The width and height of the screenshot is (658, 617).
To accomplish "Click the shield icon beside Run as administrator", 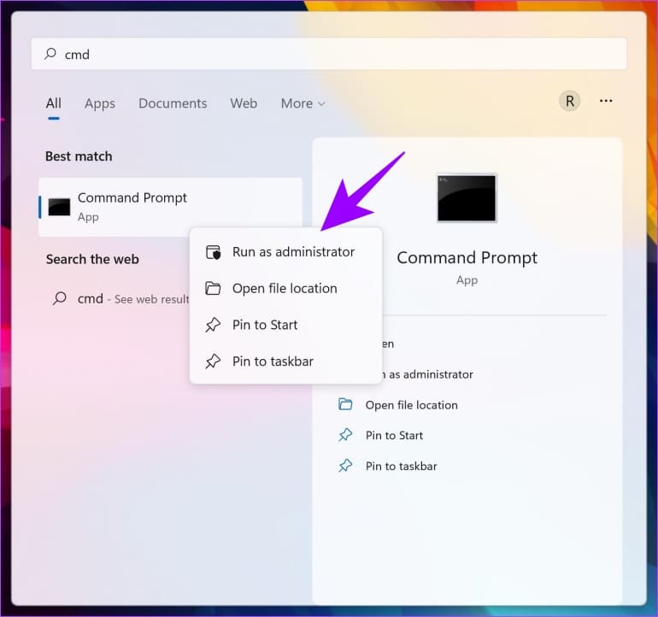I will pyautogui.click(x=213, y=252).
